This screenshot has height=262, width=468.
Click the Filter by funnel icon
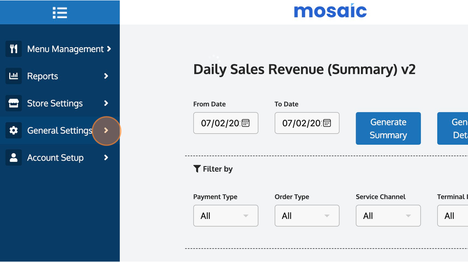197,169
